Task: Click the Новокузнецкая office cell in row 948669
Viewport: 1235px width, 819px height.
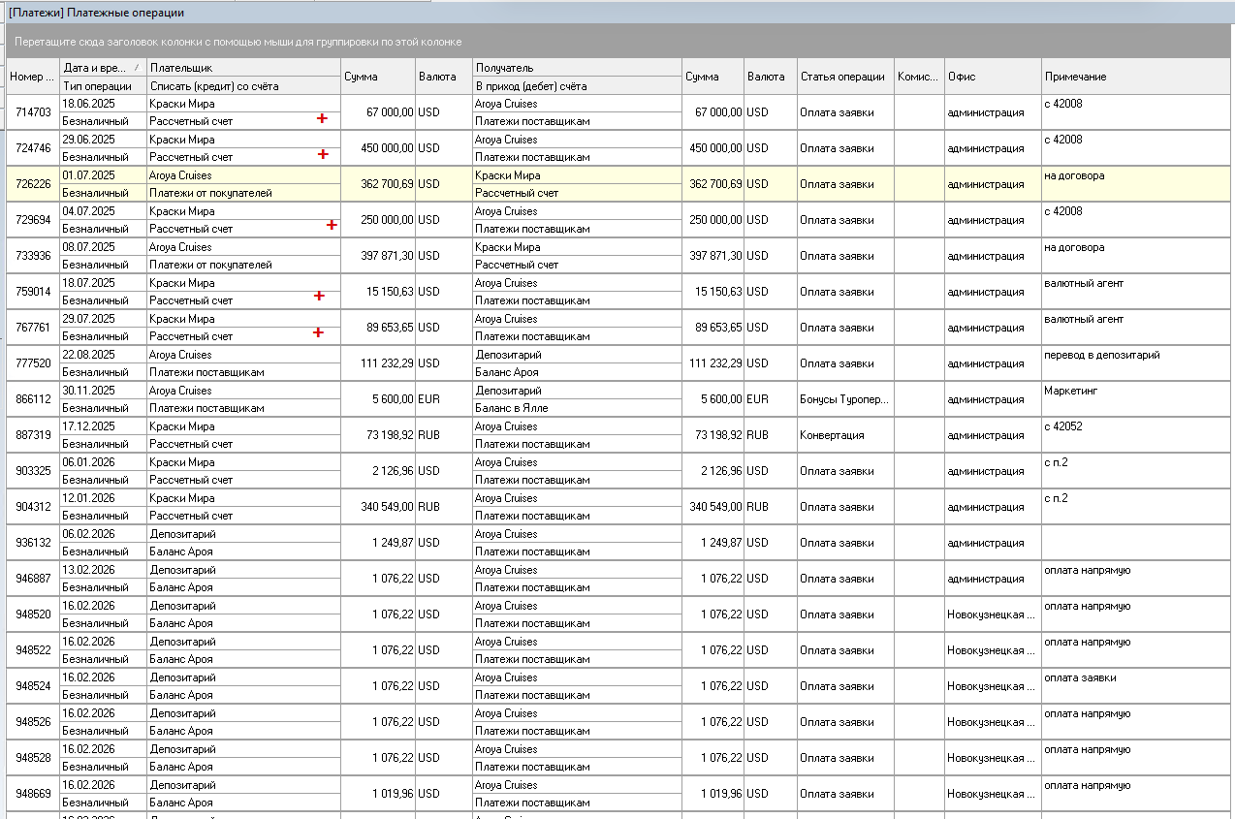Action: [x=993, y=794]
